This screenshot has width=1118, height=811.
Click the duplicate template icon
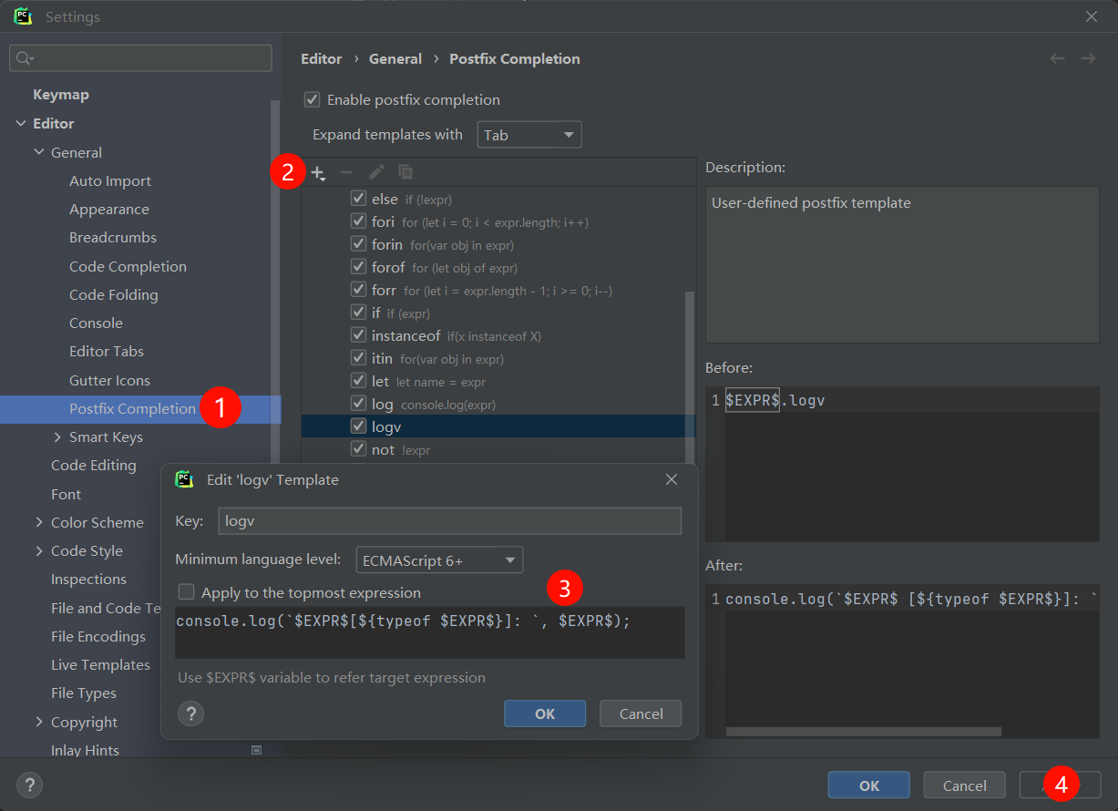point(405,172)
